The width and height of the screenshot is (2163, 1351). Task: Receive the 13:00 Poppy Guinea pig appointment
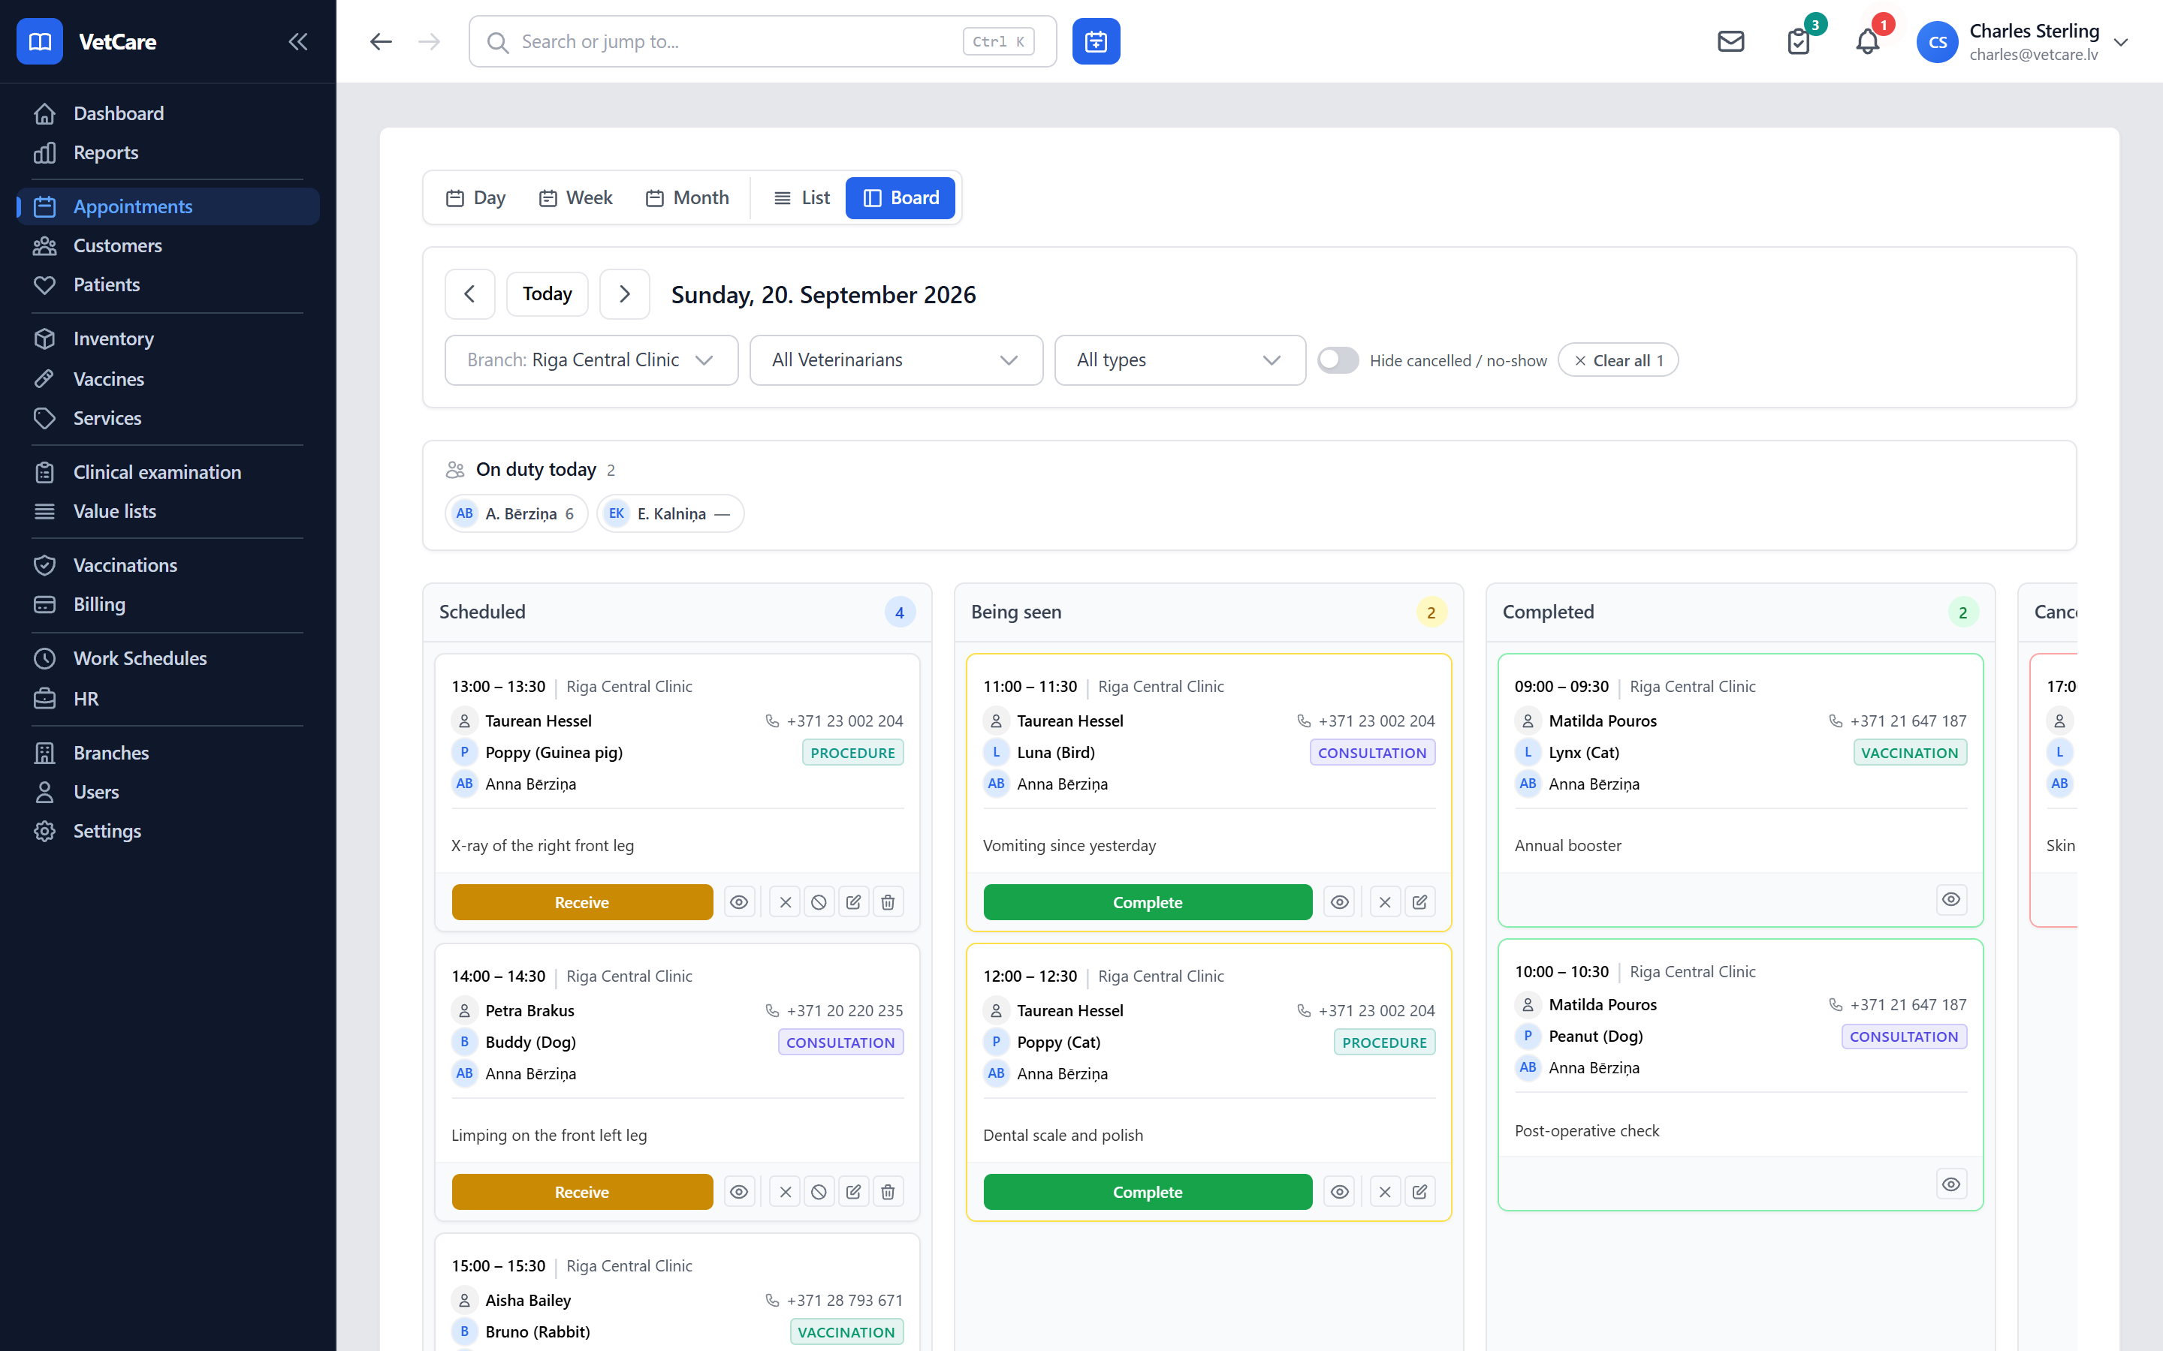582,902
